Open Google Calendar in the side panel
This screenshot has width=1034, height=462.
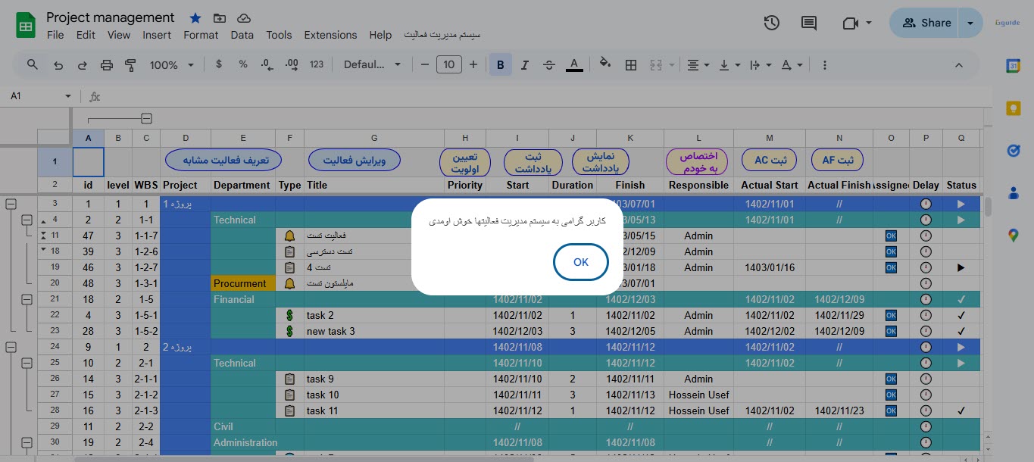[x=1014, y=67]
